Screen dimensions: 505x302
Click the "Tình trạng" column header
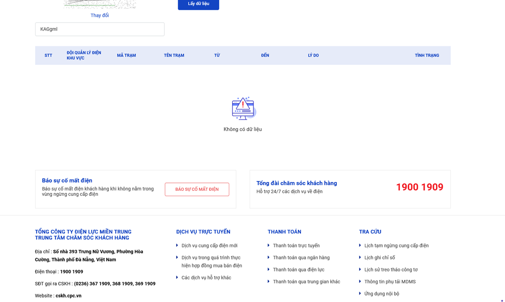pos(427,56)
